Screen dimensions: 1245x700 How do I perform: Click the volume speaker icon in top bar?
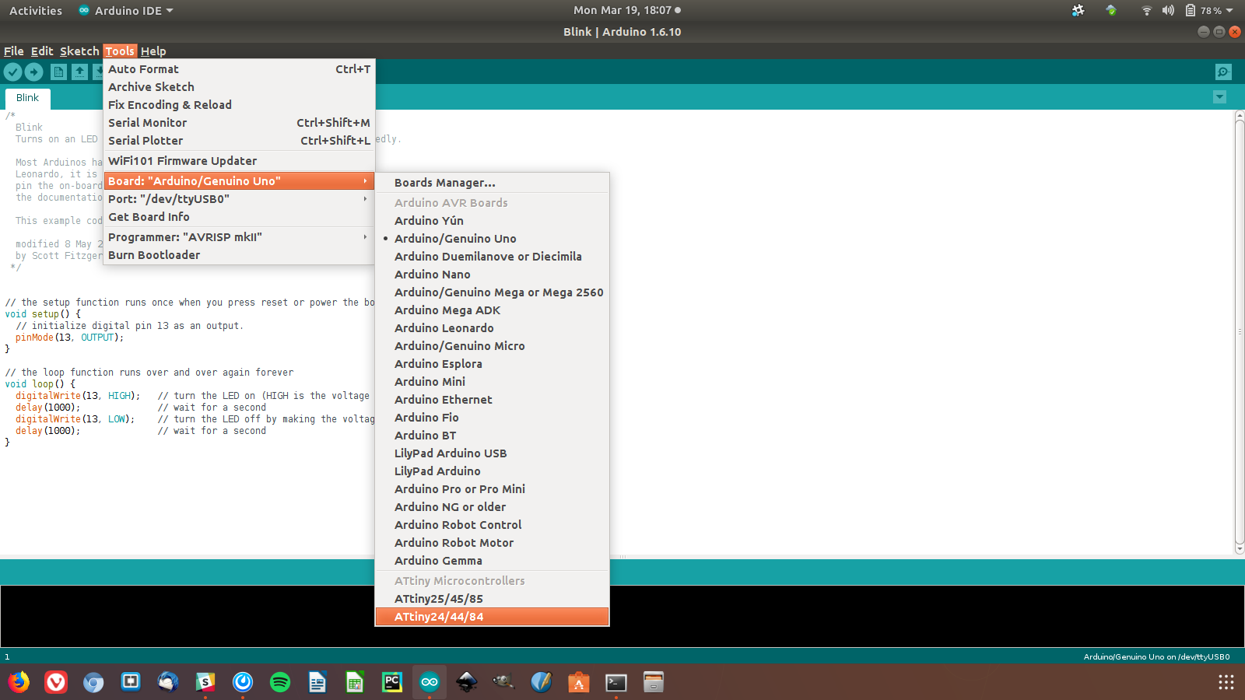point(1168,10)
